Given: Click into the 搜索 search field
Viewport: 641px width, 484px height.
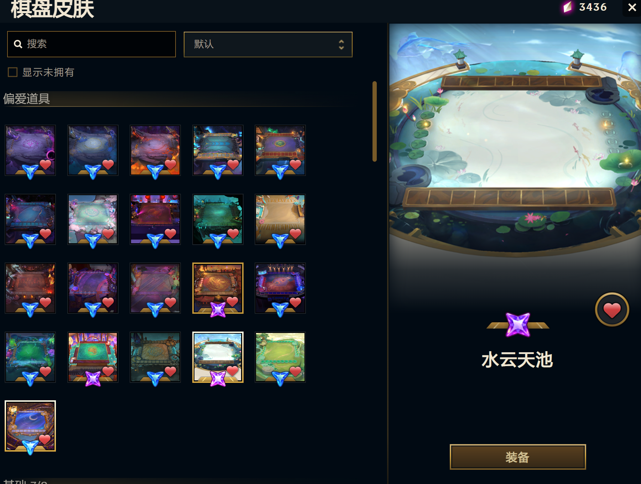Looking at the screenshot, I should (92, 44).
